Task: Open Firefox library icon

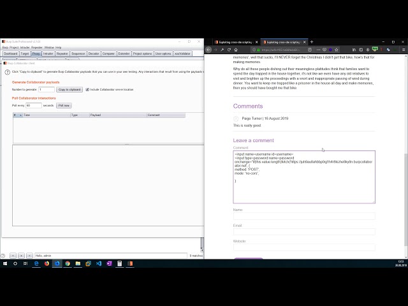Action: [x=354, y=50]
